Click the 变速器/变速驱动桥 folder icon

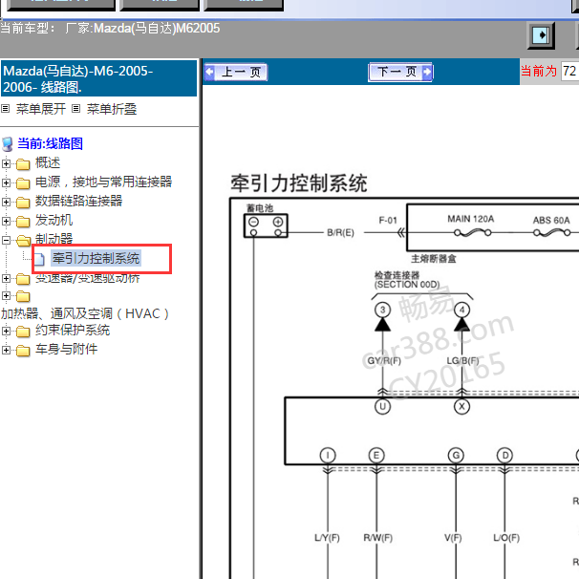point(23,279)
